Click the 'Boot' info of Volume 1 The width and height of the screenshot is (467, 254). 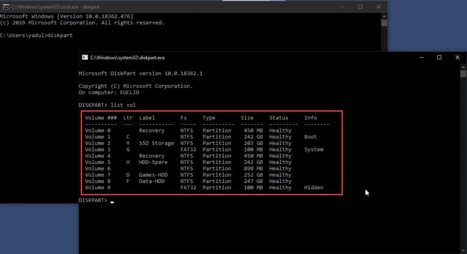(x=310, y=137)
